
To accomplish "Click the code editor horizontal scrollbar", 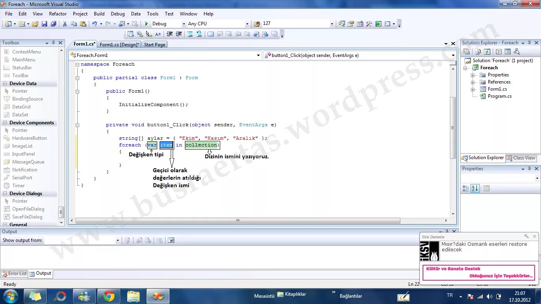I will [x=238, y=221].
